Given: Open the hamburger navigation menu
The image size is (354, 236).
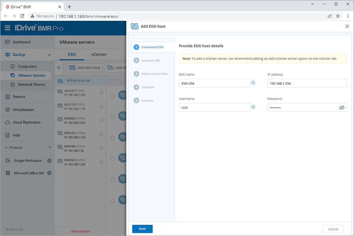Looking at the screenshot, I should click(x=7, y=28).
